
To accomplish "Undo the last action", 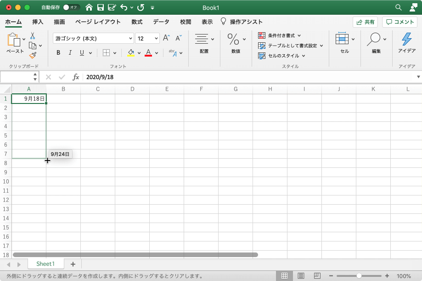I will click(124, 7).
